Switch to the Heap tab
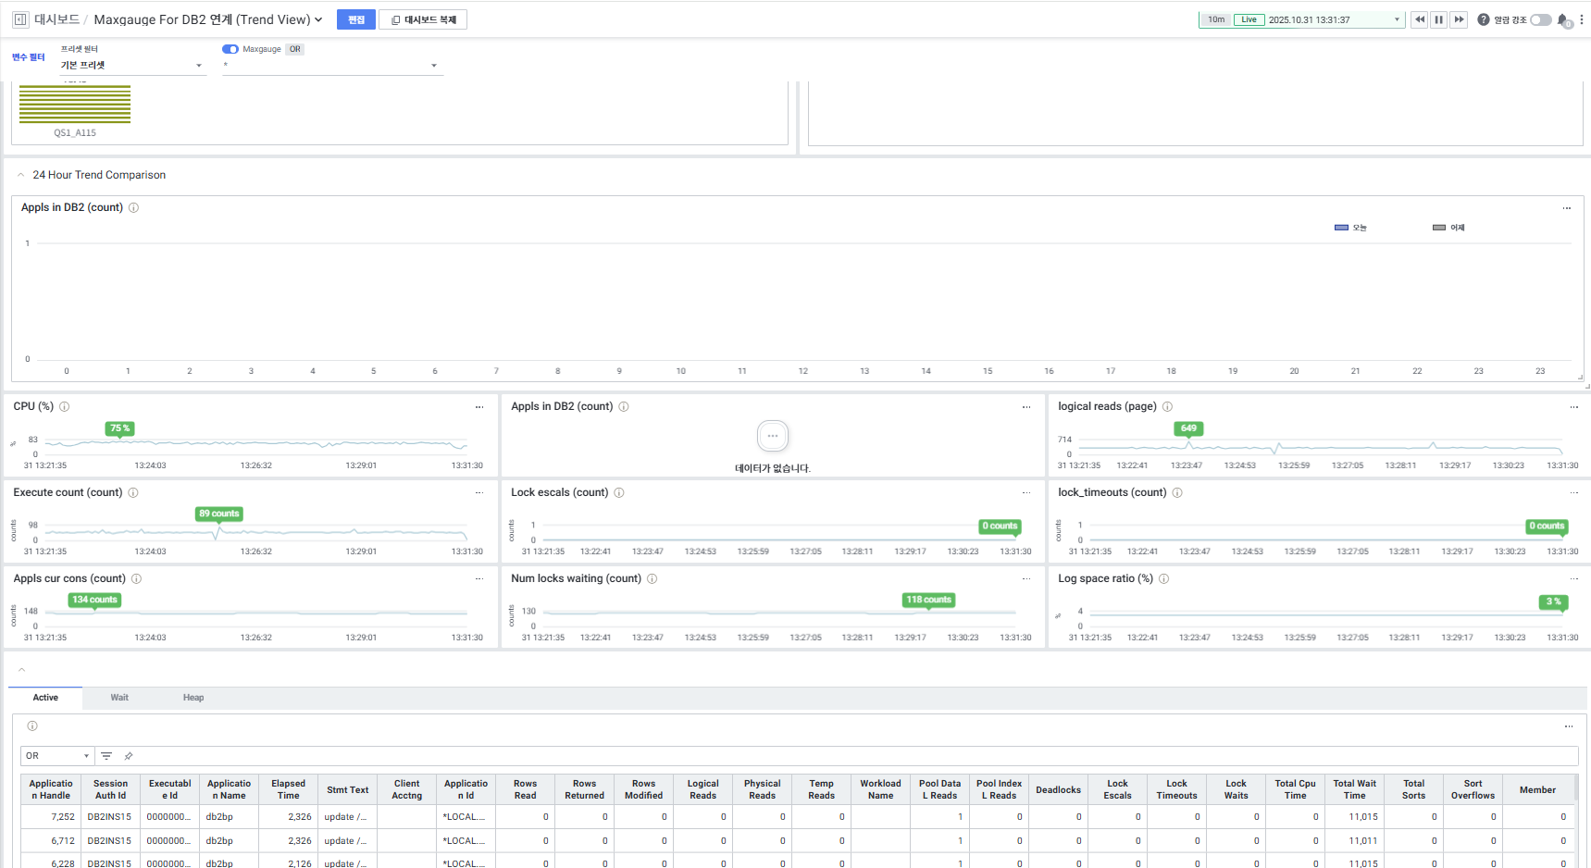 pyautogui.click(x=193, y=698)
